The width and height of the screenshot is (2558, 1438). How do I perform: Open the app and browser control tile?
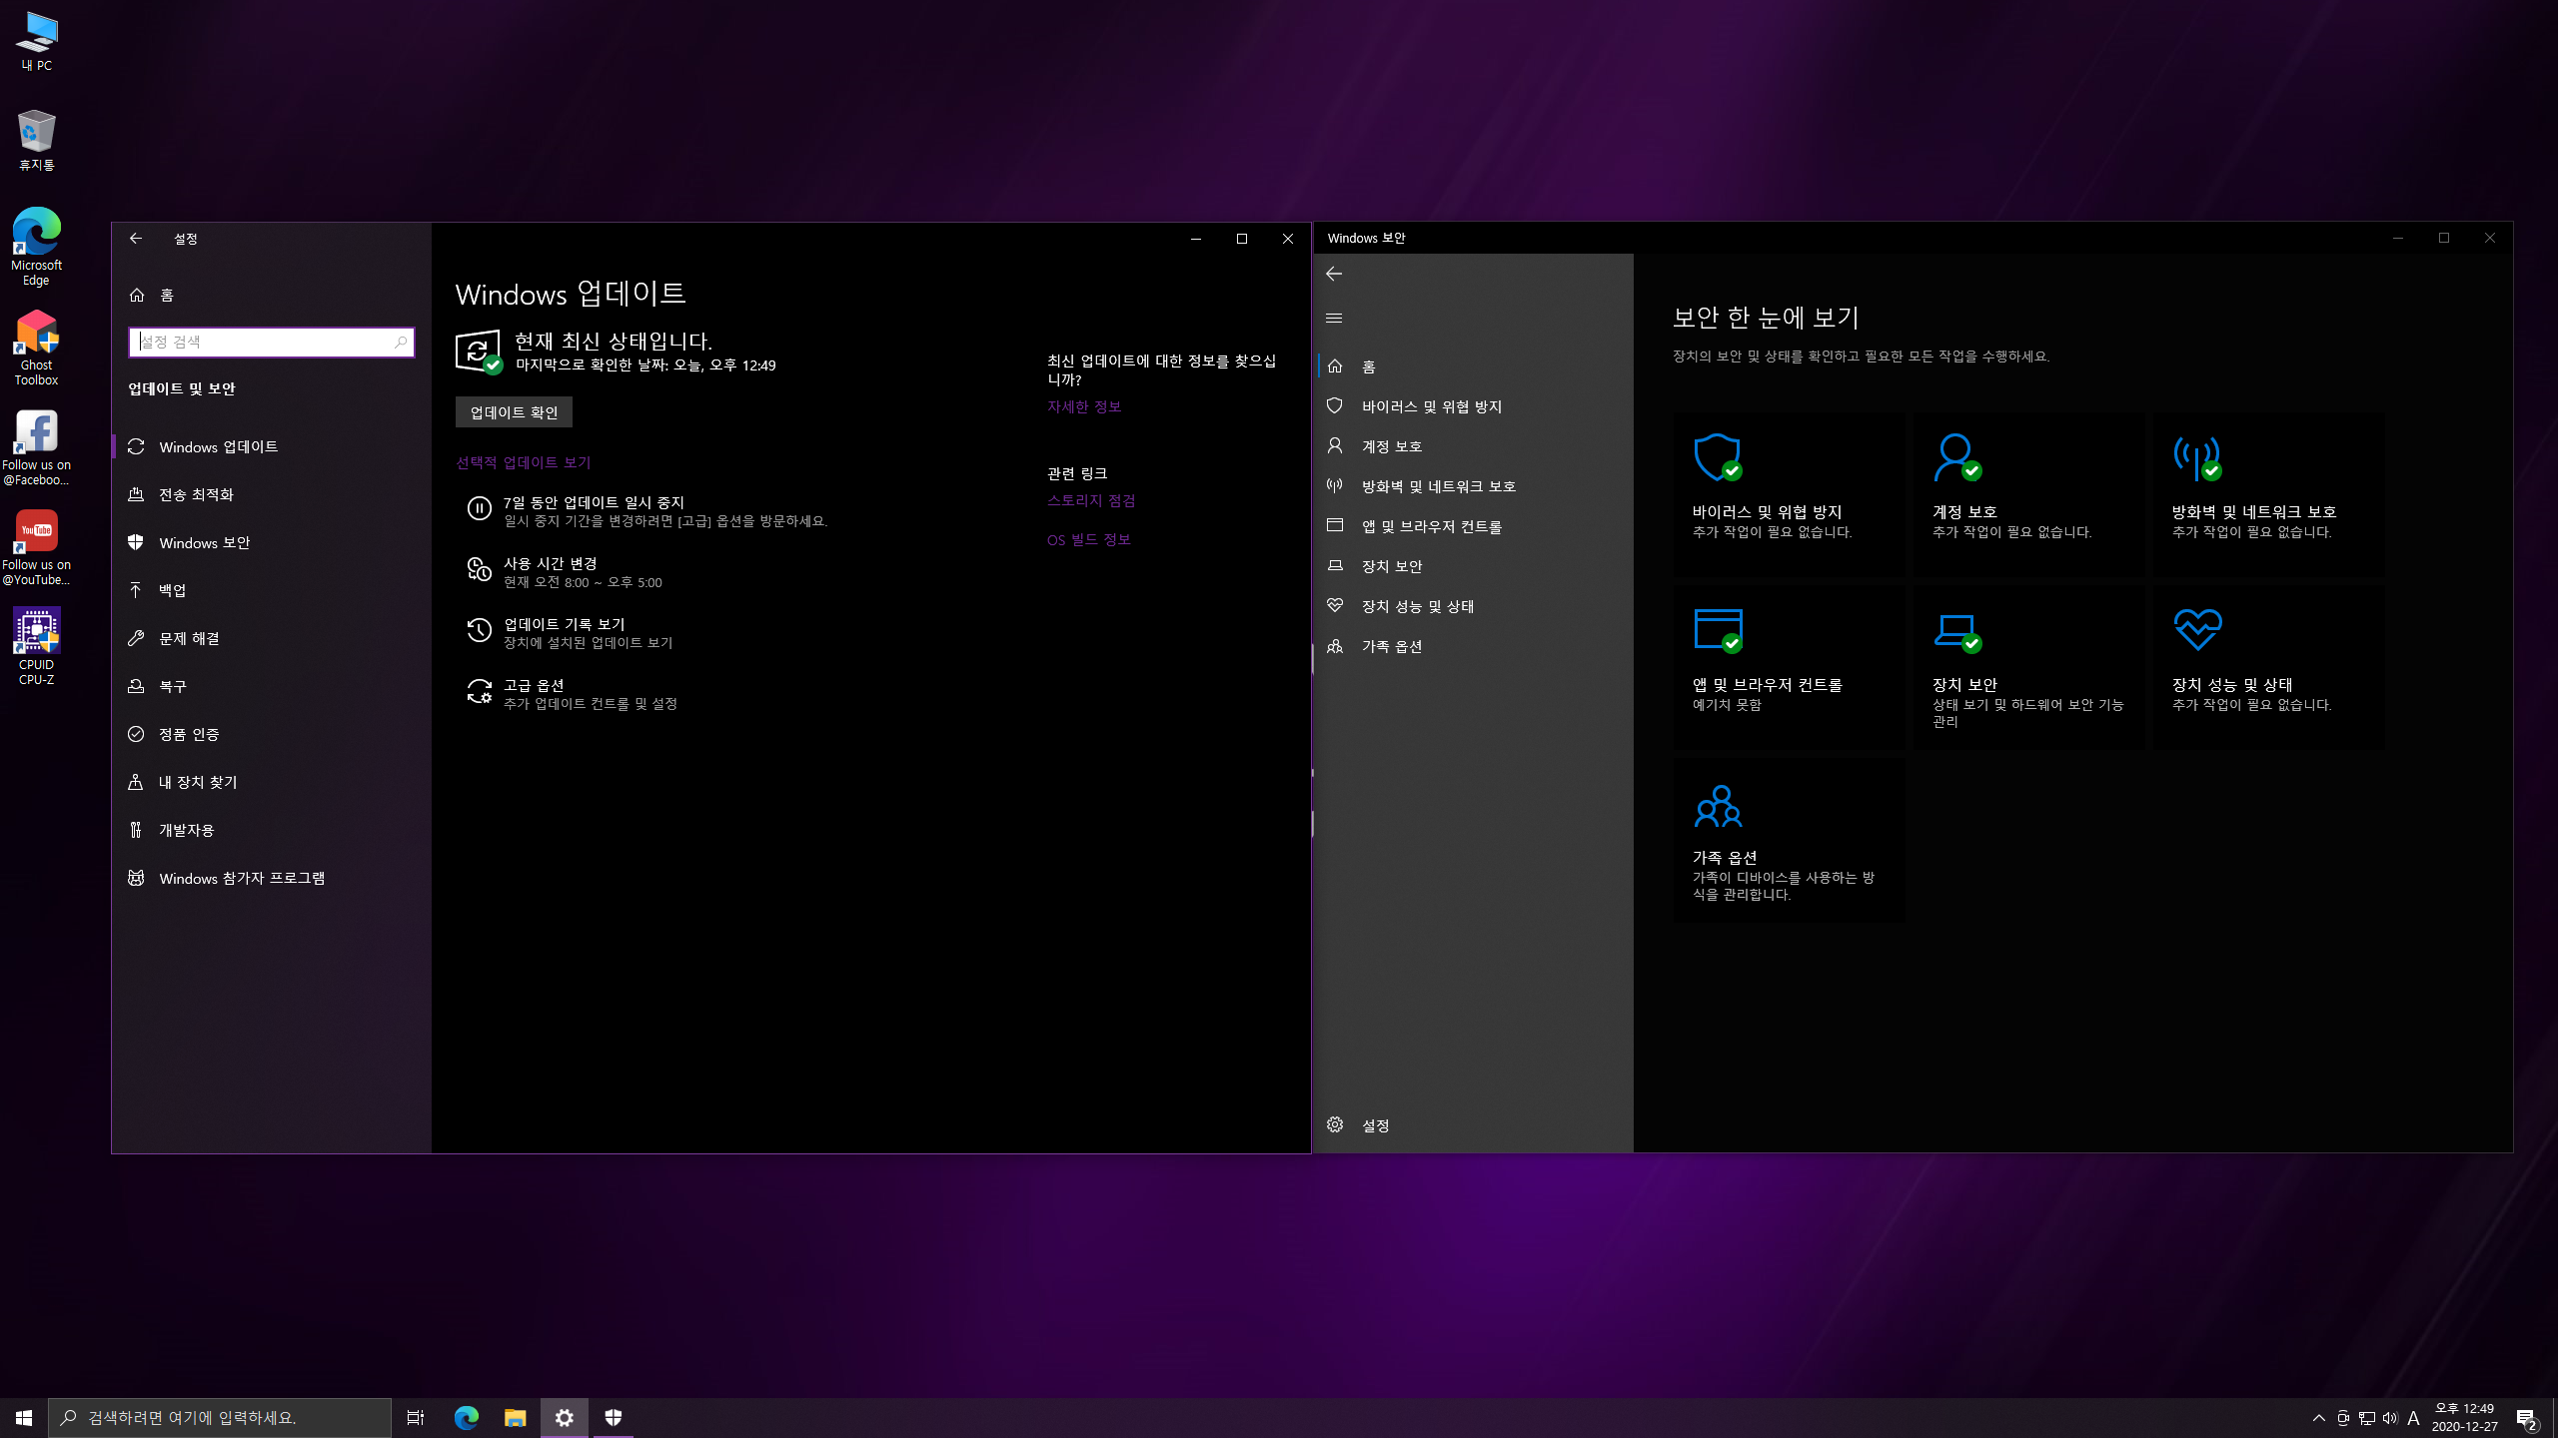[1789, 667]
